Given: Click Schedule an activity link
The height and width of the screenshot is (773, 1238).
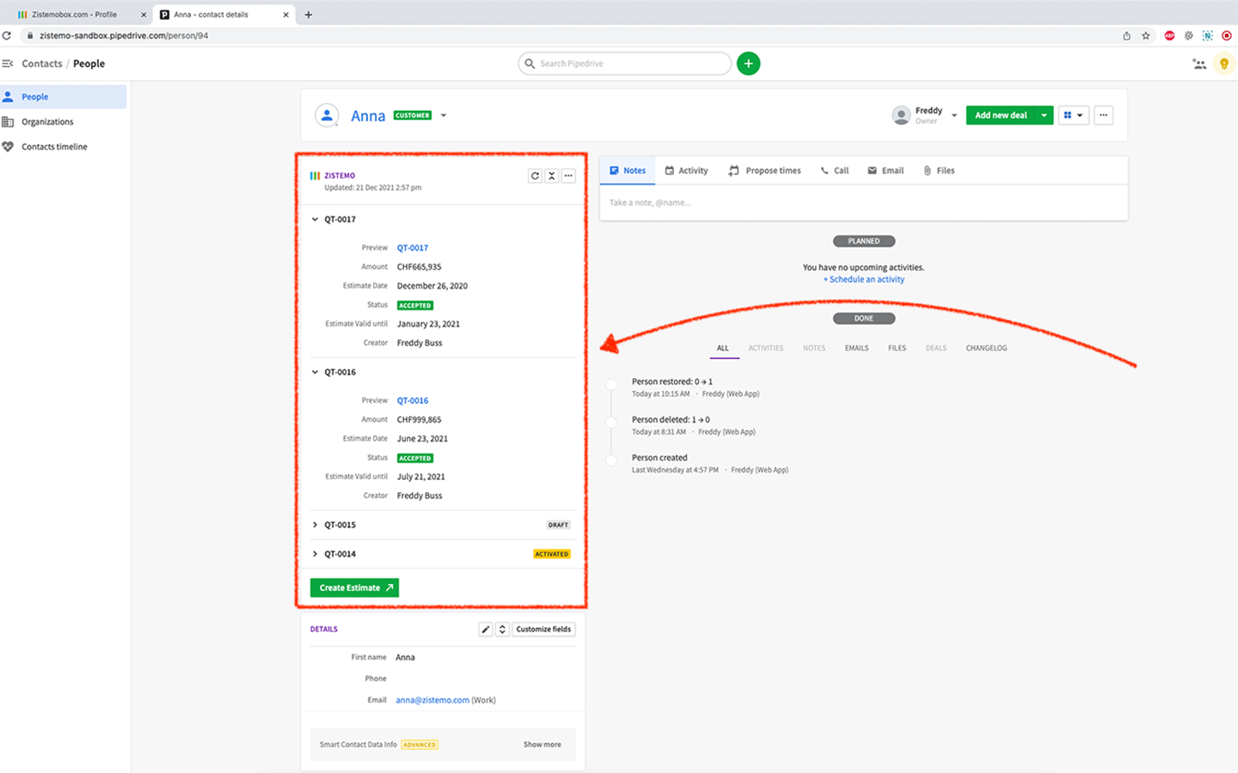Looking at the screenshot, I should coord(864,279).
